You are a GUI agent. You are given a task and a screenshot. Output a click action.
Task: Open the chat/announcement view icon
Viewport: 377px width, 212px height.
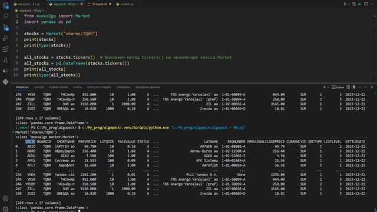point(5,71)
